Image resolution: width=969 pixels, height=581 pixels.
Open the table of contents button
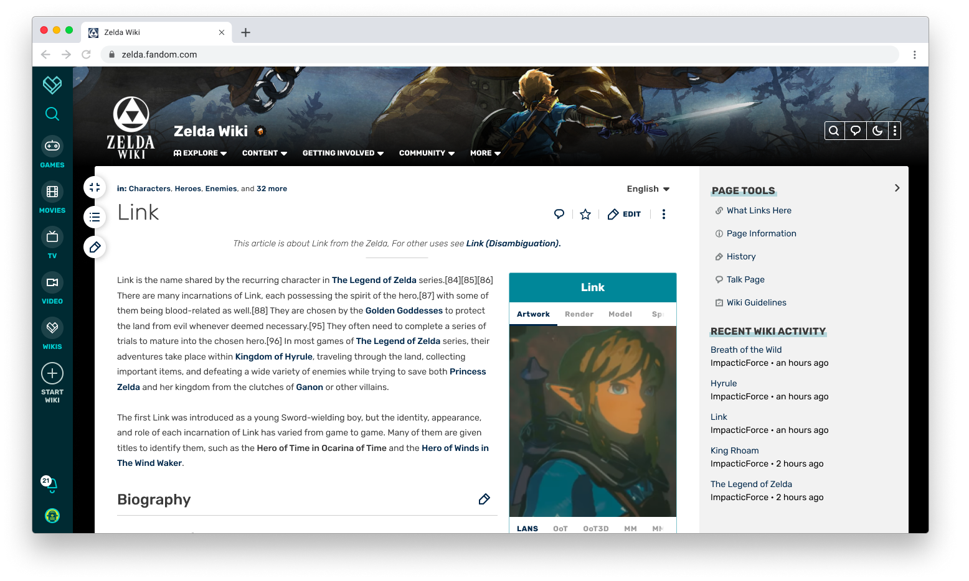(x=95, y=217)
